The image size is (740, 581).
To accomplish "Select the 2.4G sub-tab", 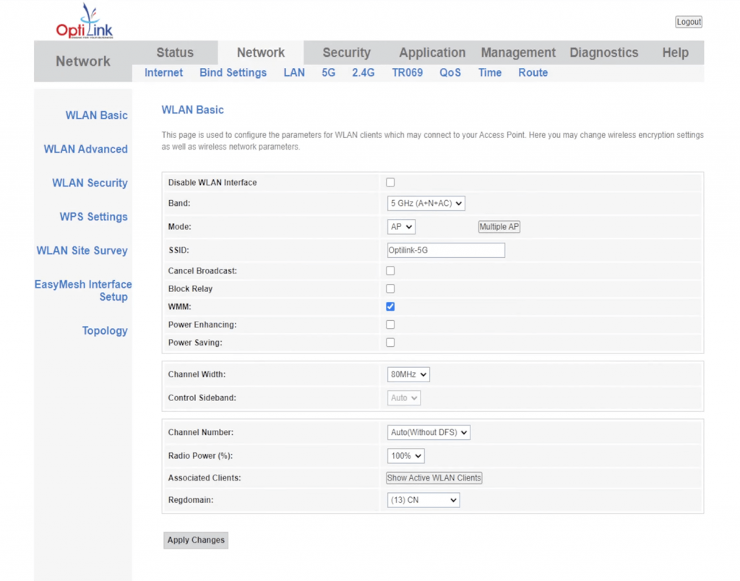I will (363, 72).
